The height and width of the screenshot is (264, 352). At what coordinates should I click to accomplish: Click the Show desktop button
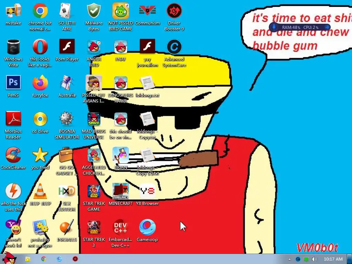pyautogui.click(x=350, y=259)
